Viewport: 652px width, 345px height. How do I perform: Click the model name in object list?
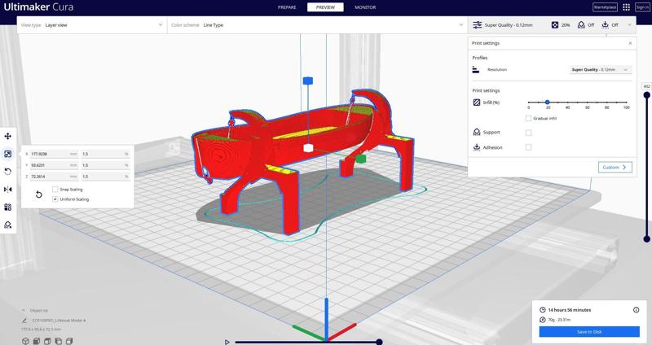pos(59,321)
